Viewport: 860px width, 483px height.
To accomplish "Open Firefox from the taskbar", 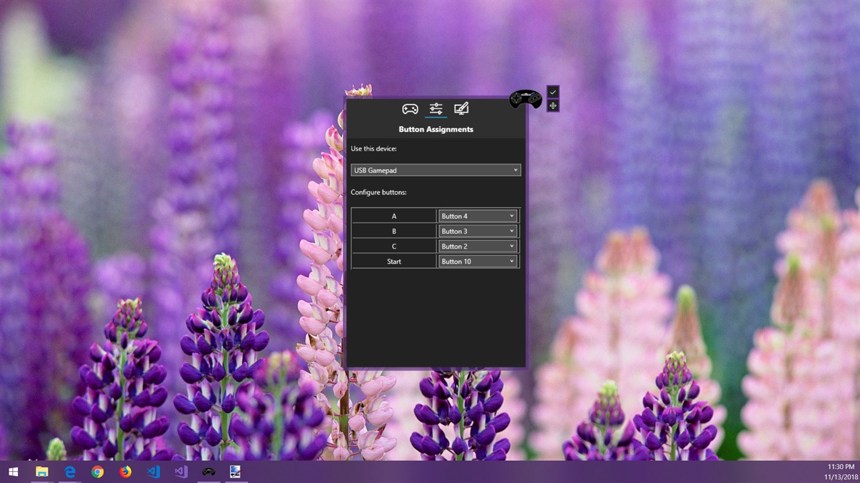I will (125, 471).
